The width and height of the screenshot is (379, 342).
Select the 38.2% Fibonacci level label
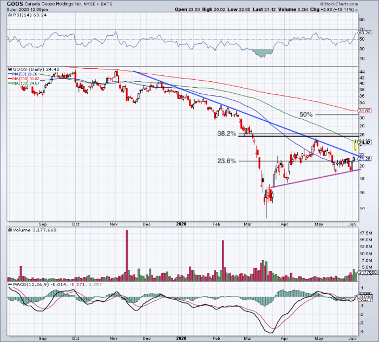(x=227, y=134)
